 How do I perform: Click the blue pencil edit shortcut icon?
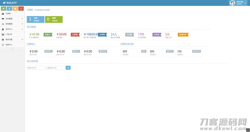(x=9, y=8)
